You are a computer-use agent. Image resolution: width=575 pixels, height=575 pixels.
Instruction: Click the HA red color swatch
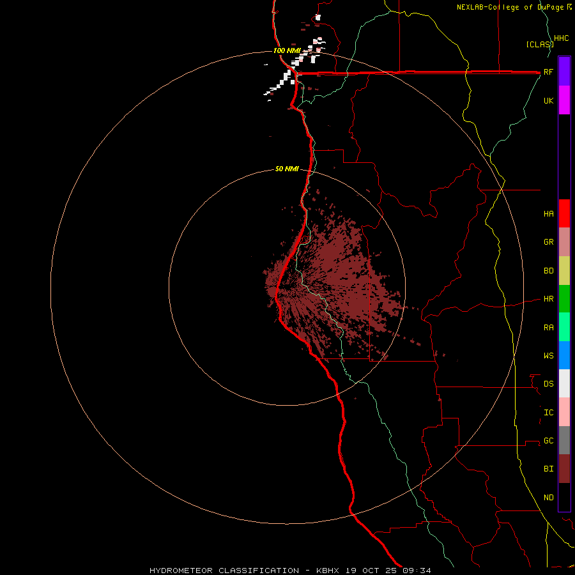564,213
